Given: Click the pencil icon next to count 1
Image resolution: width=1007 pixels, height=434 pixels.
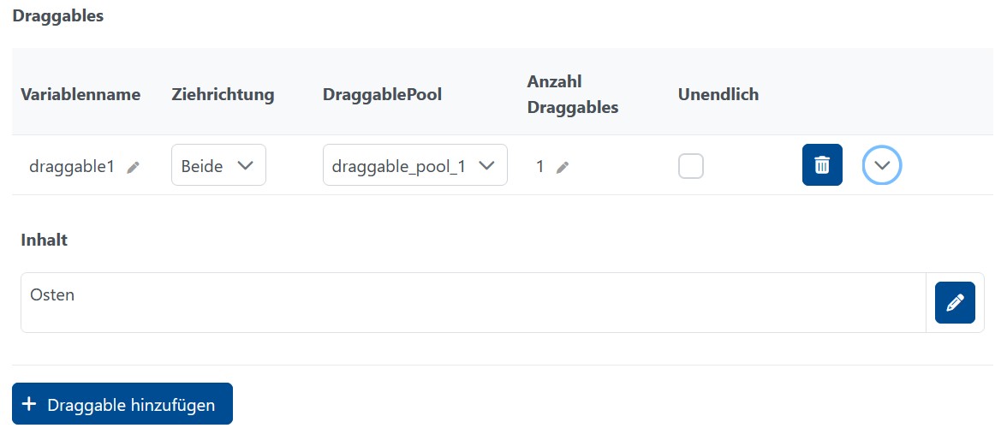Looking at the screenshot, I should (x=562, y=168).
